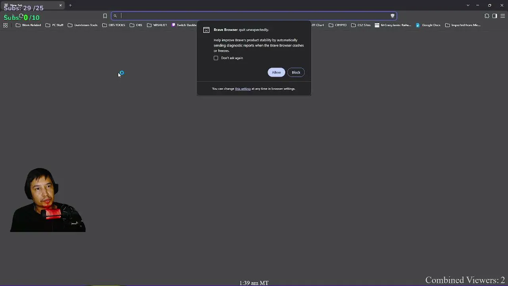The height and width of the screenshot is (286, 508).
Task: Click the page reload icon
Action: coord(21,16)
